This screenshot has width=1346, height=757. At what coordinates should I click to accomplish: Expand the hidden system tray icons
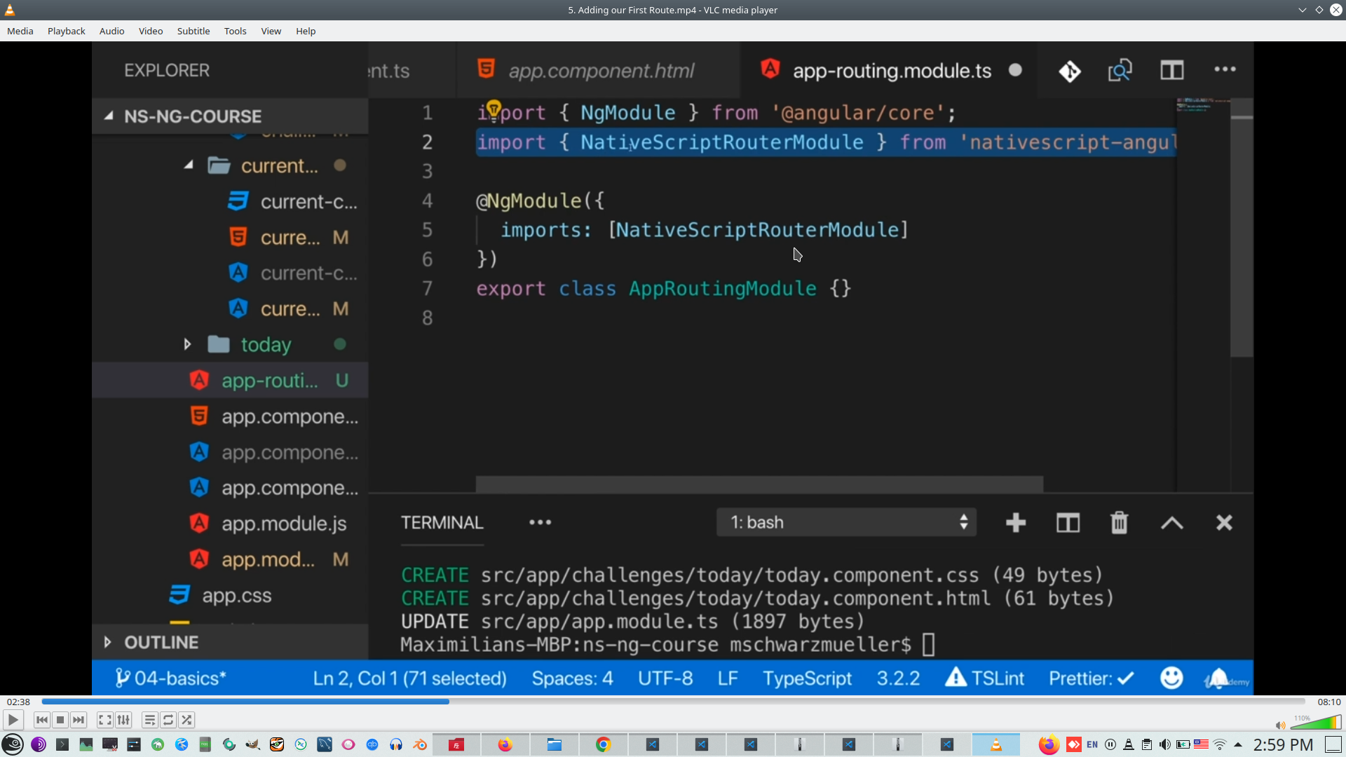point(1238,744)
